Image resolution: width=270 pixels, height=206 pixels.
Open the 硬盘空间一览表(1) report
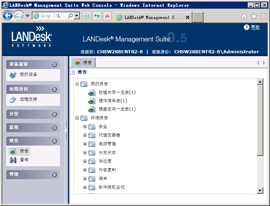click(117, 109)
